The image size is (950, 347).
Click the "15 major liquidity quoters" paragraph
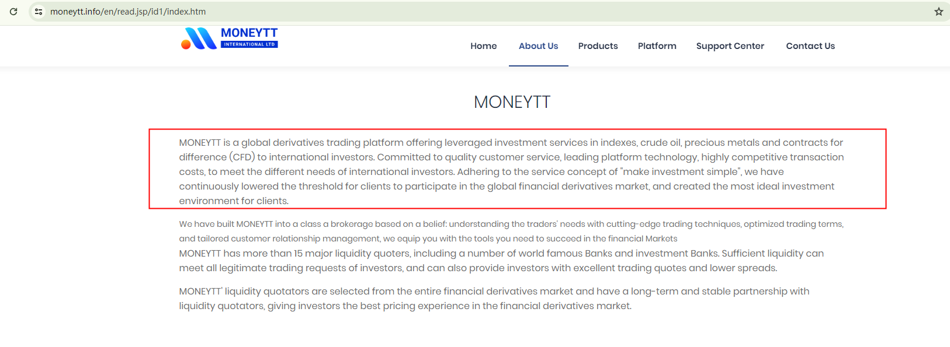501,261
